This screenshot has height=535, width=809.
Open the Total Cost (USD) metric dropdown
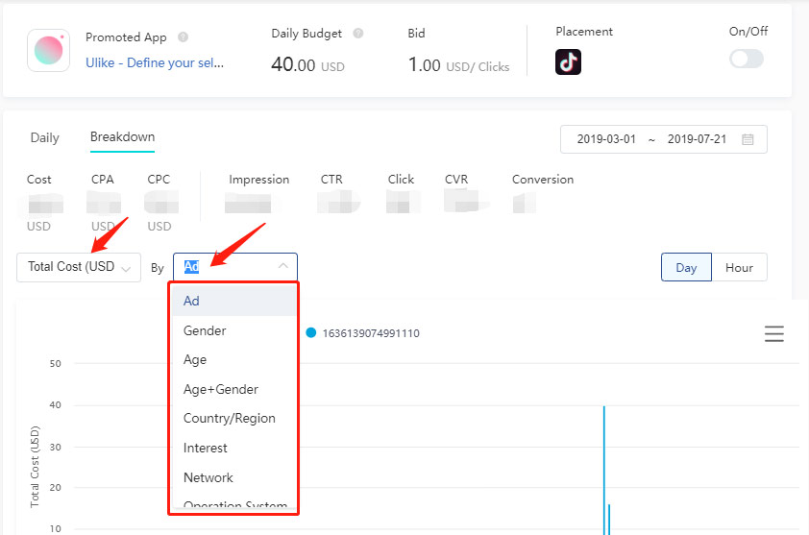pos(79,267)
